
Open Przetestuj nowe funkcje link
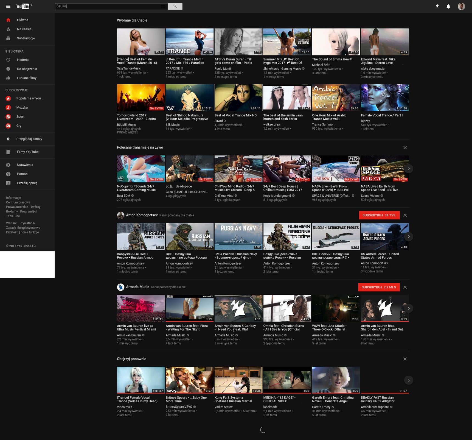point(23,232)
